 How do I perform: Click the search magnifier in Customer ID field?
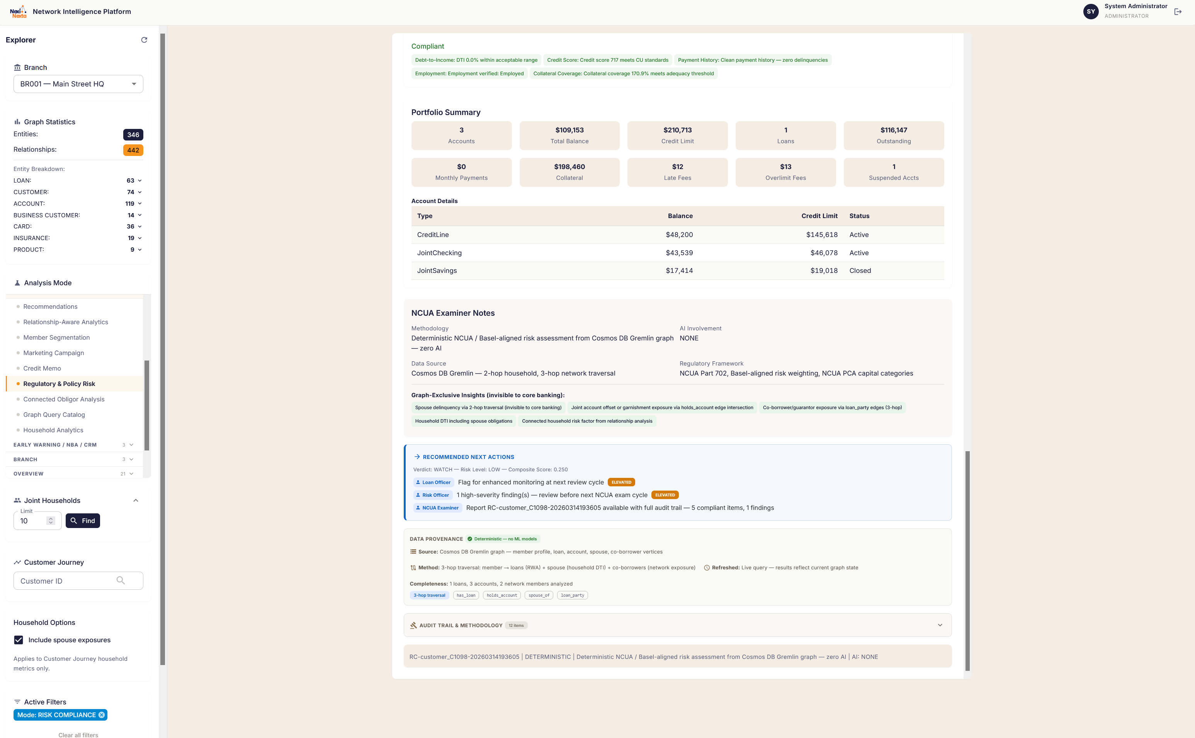120,581
